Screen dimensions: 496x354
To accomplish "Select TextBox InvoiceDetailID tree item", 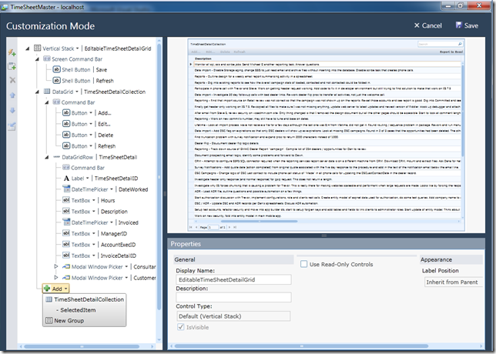I will 99,255.
